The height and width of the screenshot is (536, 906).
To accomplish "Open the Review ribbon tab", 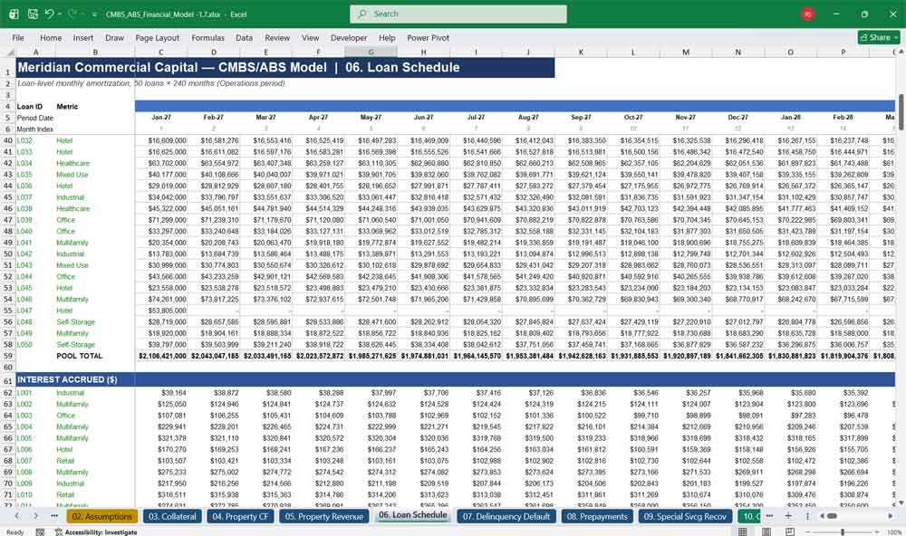I will (277, 37).
